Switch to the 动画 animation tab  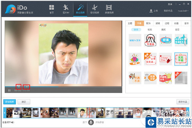[x=176, y=23]
